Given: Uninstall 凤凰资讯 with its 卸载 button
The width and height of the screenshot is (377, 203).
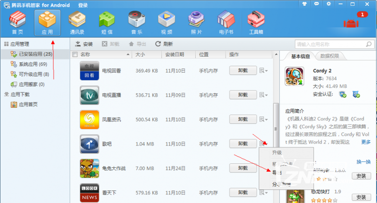Looking at the screenshot, I should (x=243, y=119).
